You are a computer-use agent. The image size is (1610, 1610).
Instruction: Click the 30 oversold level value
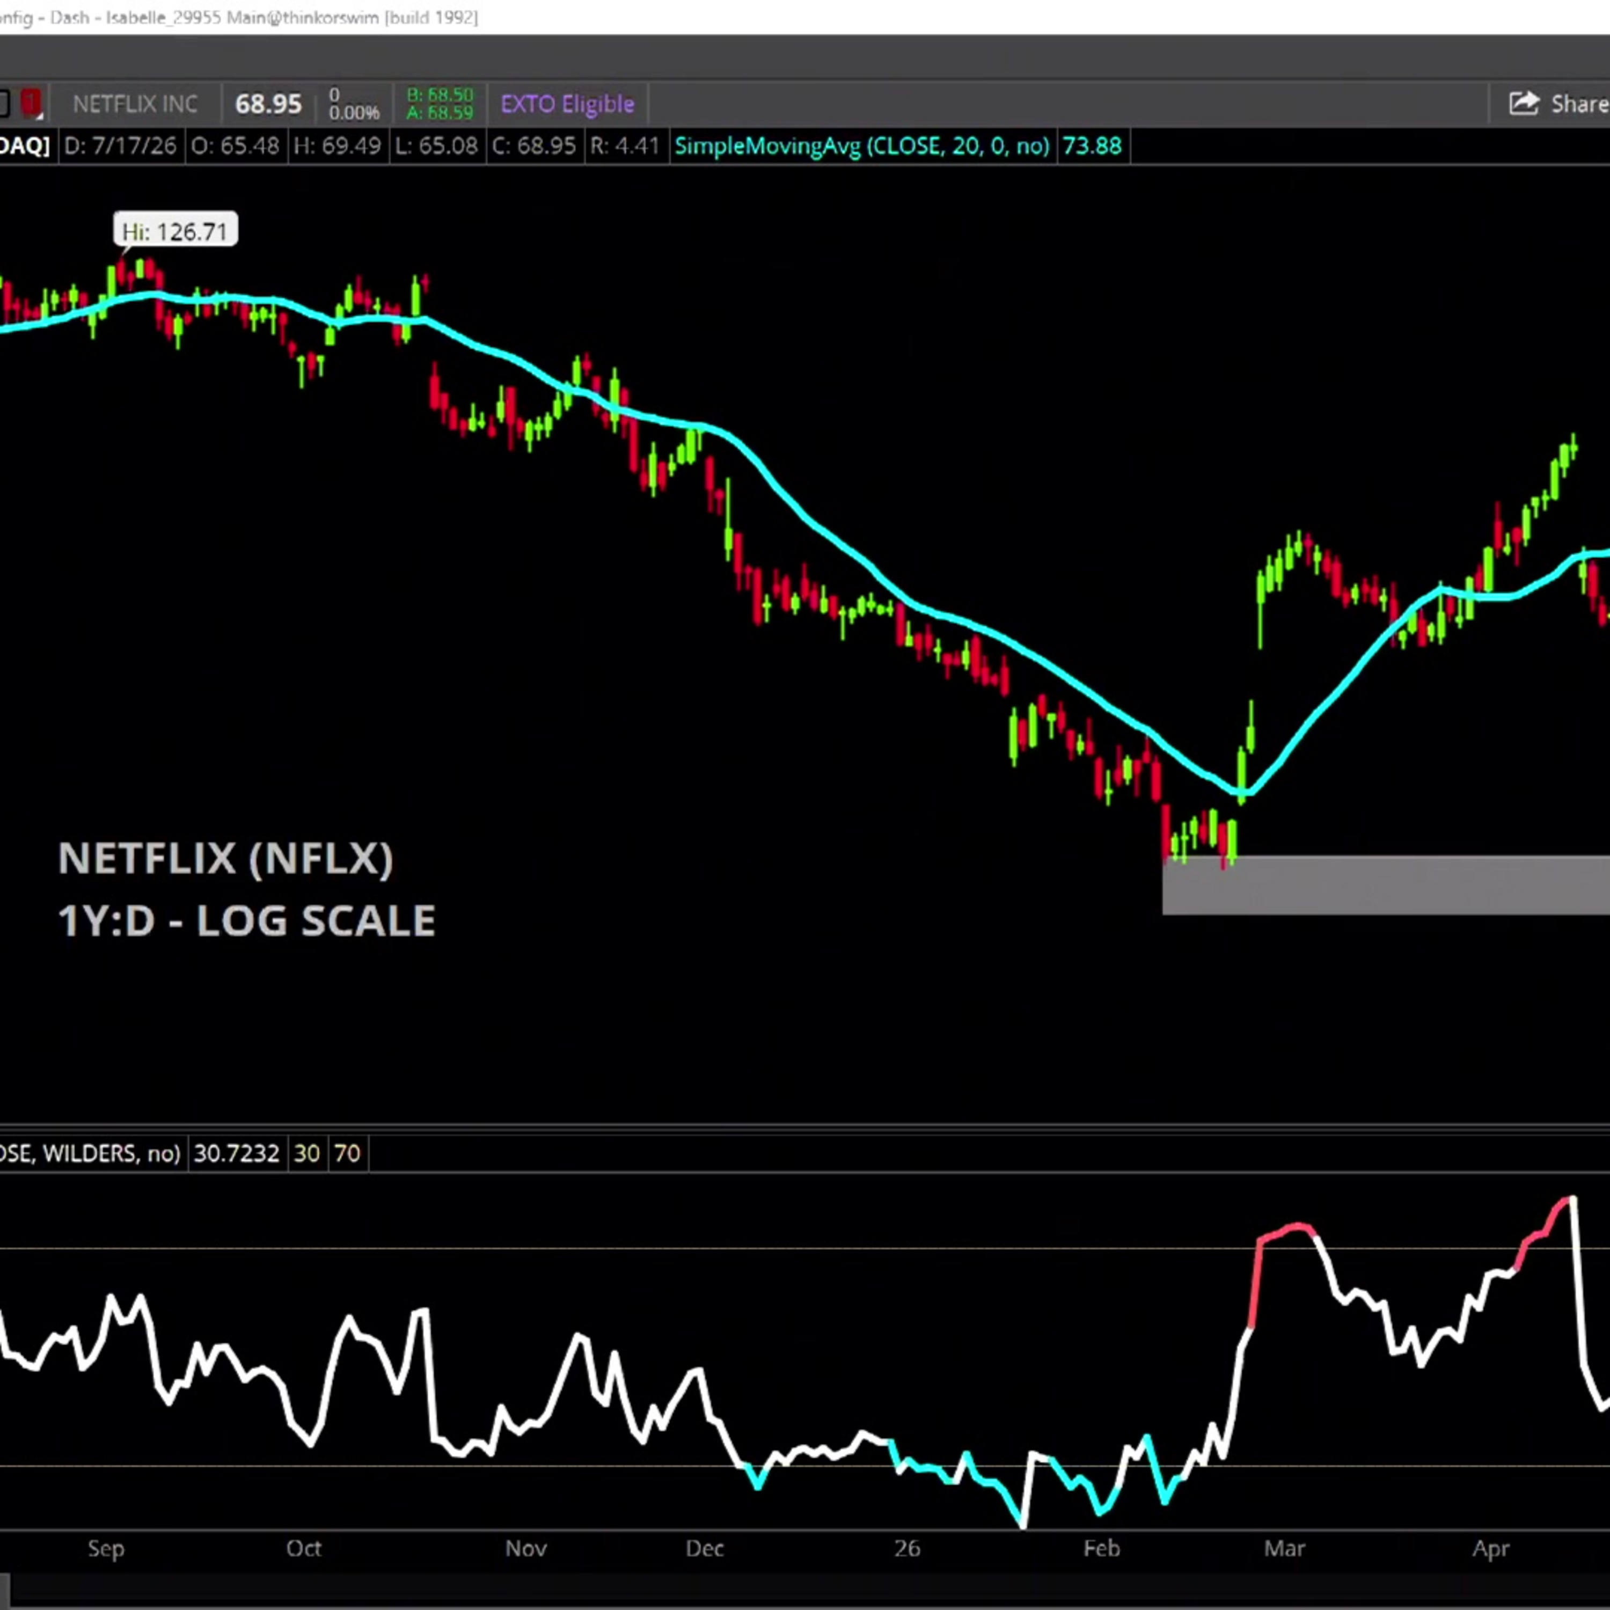coord(306,1153)
